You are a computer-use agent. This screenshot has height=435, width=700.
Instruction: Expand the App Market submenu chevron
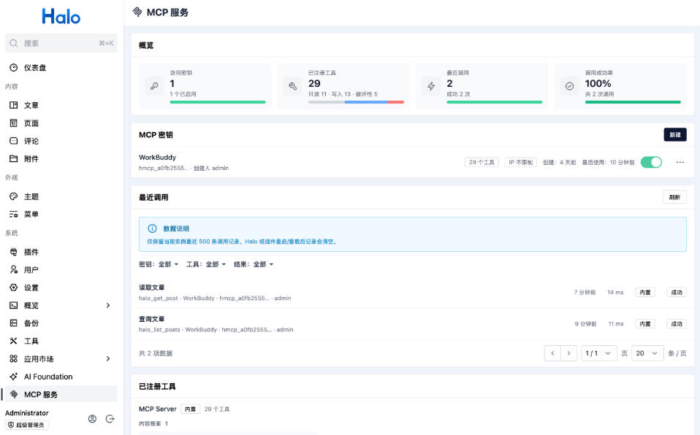(x=108, y=358)
